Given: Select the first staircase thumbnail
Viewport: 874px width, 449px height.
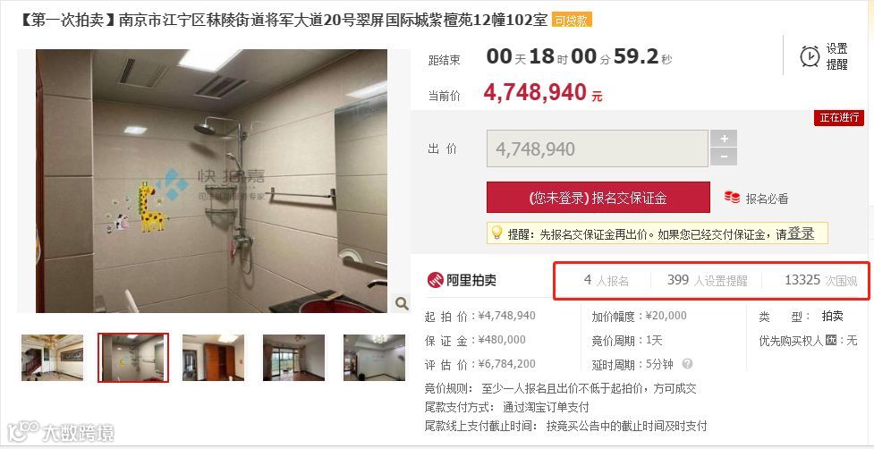Looking at the screenshot, I should tap(53, 358).
